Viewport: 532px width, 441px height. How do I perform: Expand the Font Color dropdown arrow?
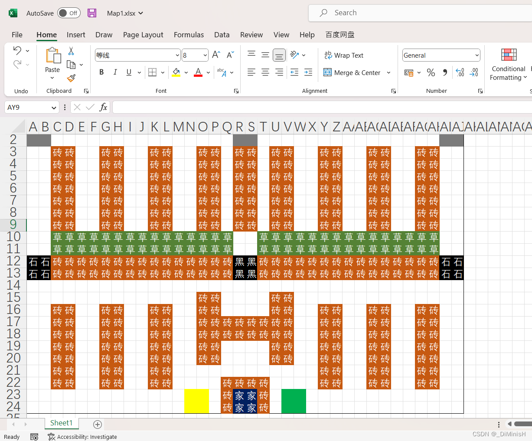pyautogui.click(x=208, y=72)
